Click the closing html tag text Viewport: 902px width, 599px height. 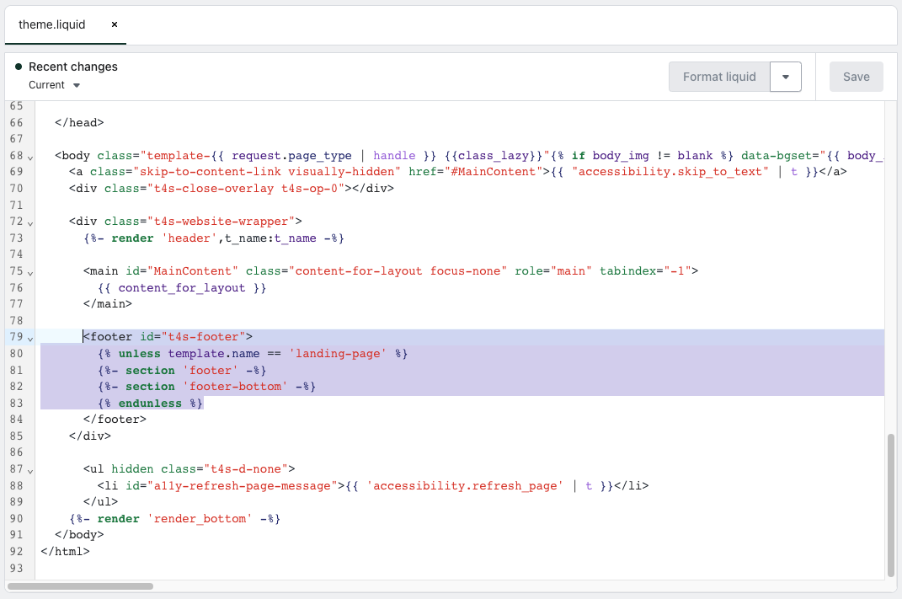click(65, 552)
